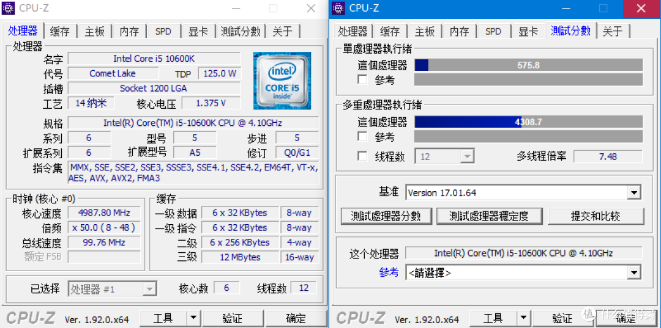This screenshot has width=661, height=328.
Task: Enable 參考 checkbox under multi-thread score
Action: coord(362,136)
